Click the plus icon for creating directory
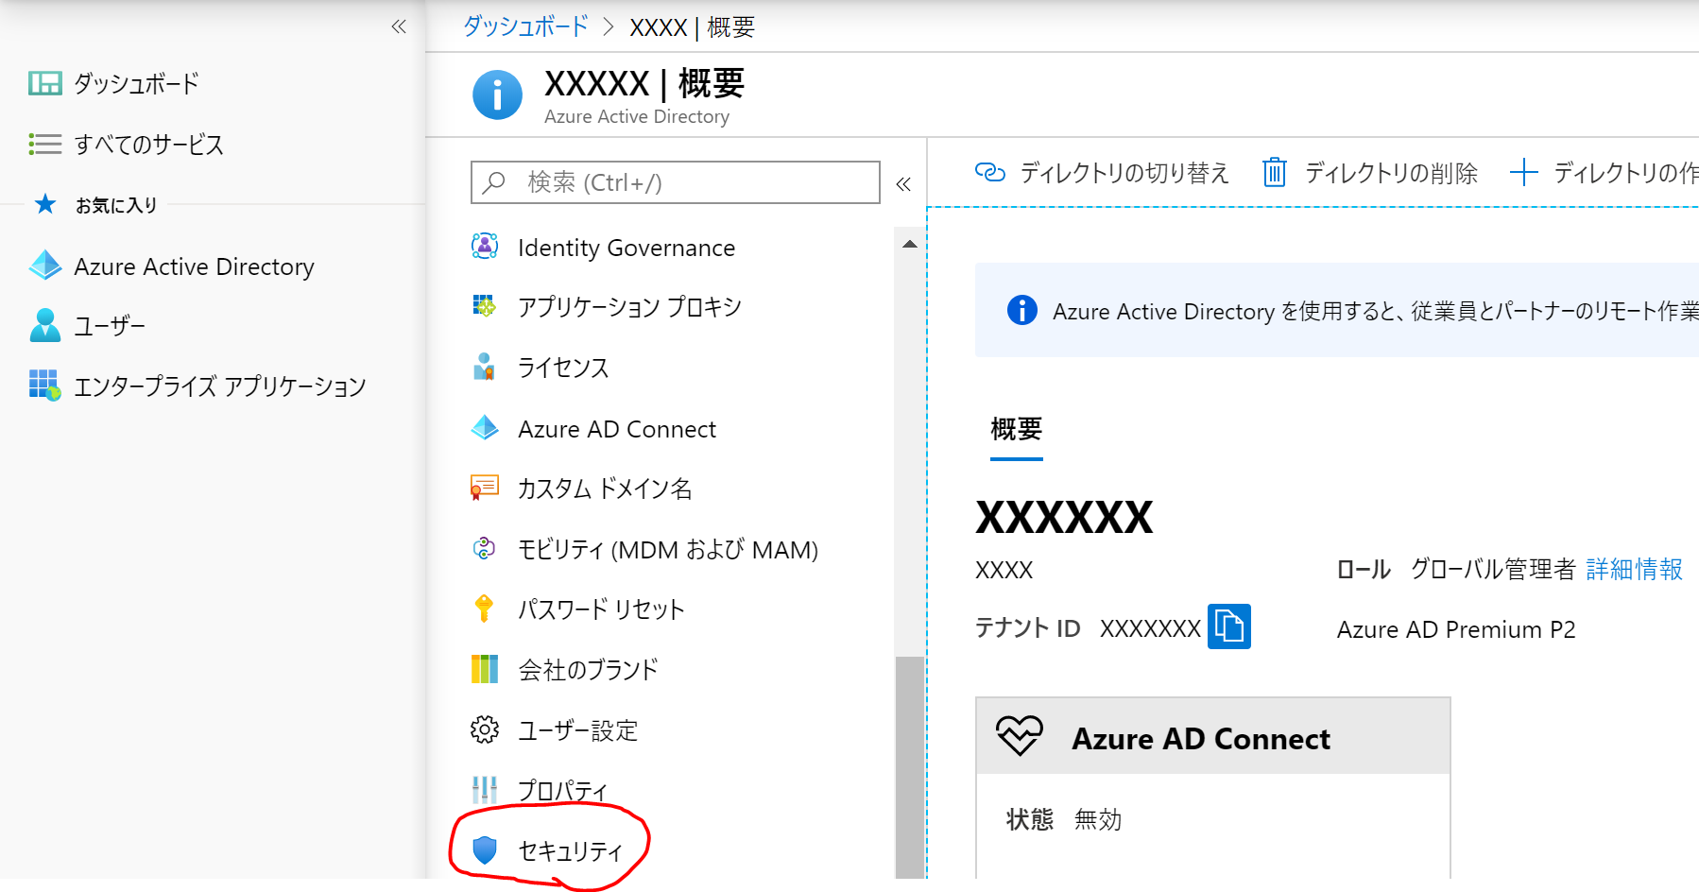The width and height of the screenshot is (1699, 892). coord(1524,172)
